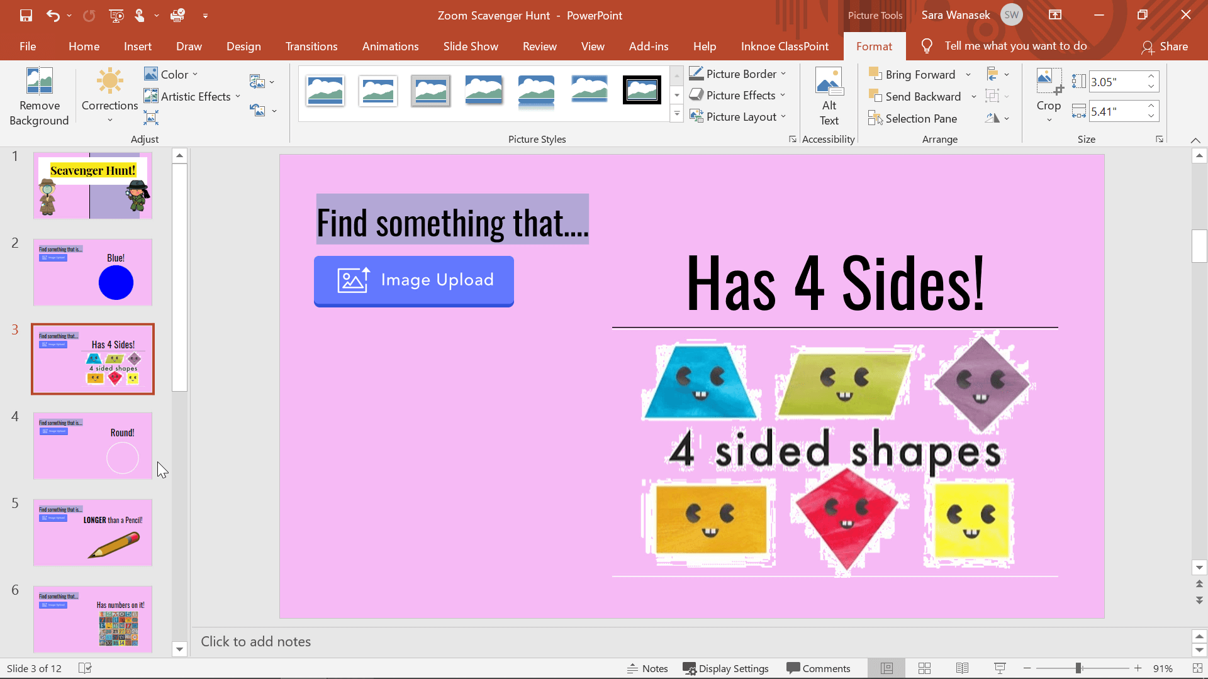Click Compress Pictures icon
Screen dimensions: 1208x679
click(151, 118)
